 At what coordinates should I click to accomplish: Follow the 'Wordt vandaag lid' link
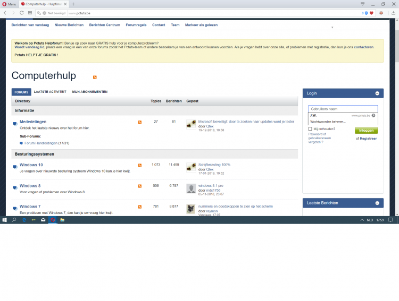click(29, 47)
